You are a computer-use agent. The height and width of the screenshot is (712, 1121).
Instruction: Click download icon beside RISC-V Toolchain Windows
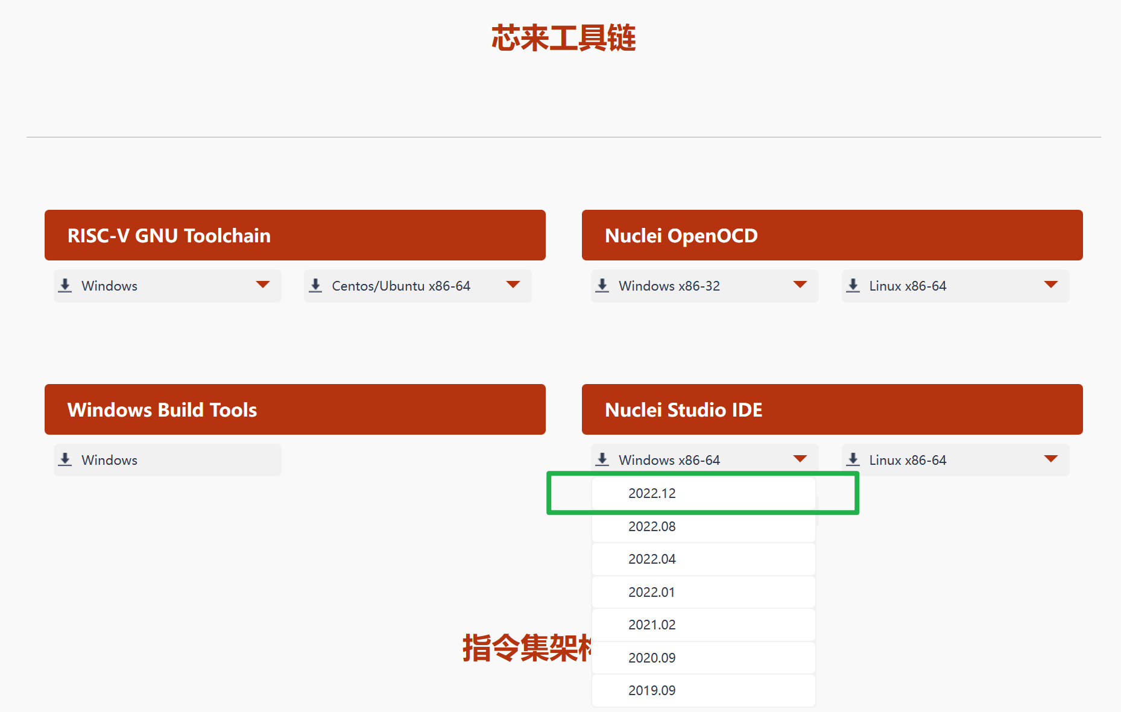point(65,286)
